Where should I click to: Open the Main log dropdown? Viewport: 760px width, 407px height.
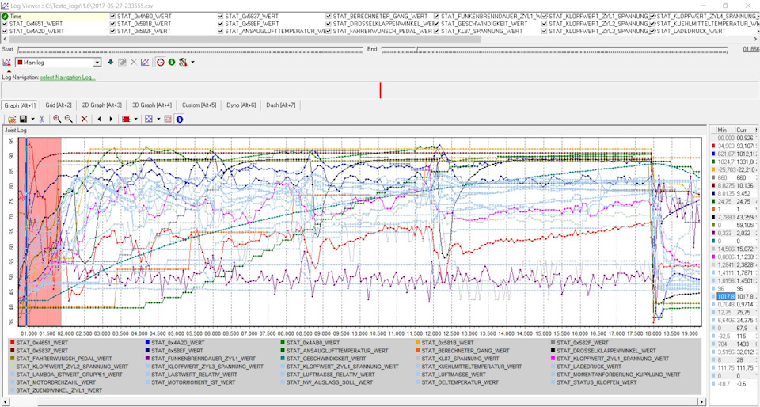click(x=97, y=62)
